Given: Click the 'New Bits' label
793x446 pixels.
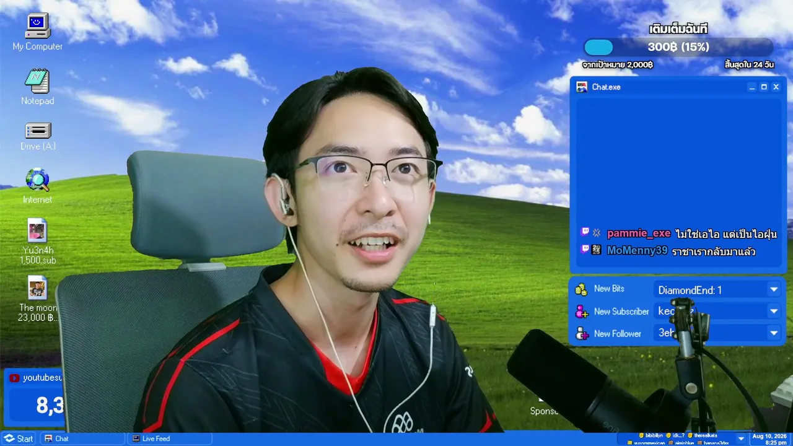Looking at the screenshot, I should click(609, 289).
